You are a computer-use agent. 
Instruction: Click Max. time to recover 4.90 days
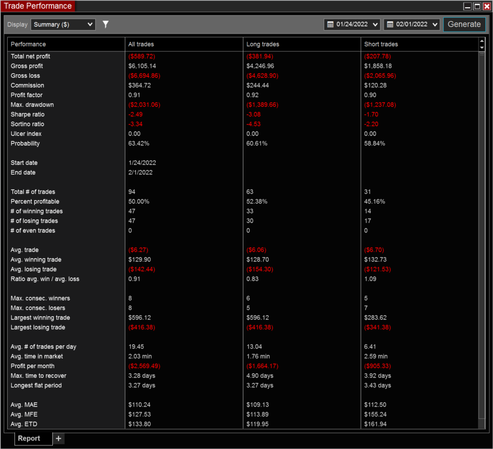260,376
